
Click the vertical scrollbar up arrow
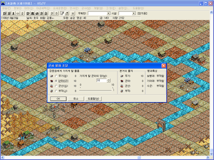(211, 12)
